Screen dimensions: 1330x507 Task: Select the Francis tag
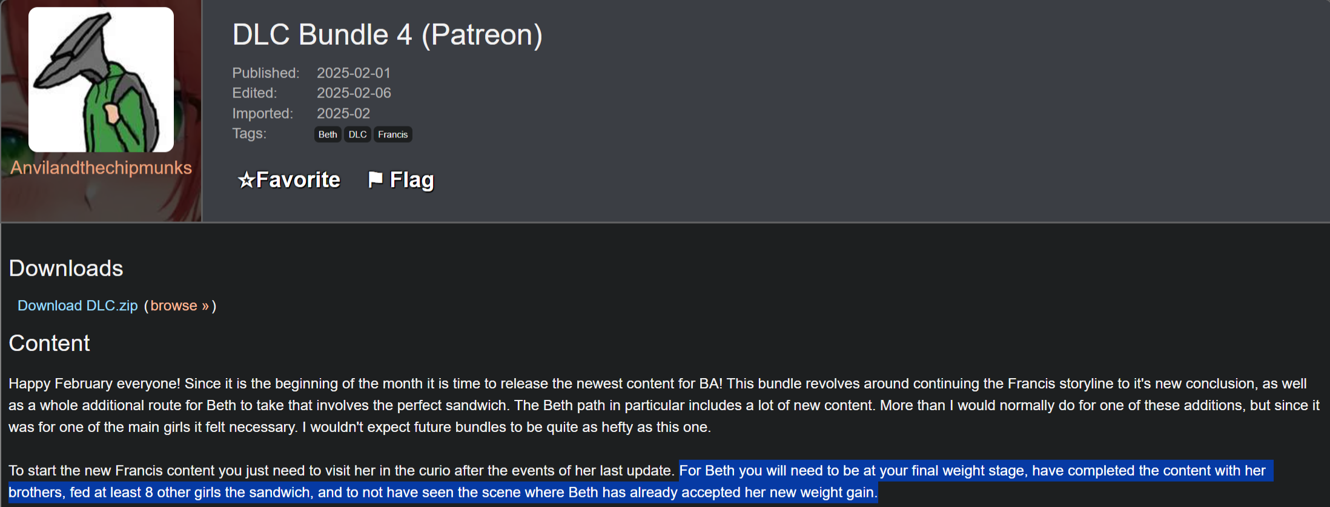[392, 134]
